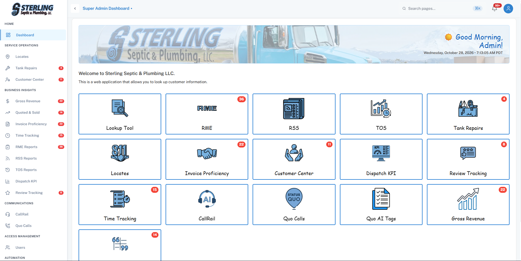Click the Sterling Septic & Plumbing sidebar logo

click(x=32, y=9)
